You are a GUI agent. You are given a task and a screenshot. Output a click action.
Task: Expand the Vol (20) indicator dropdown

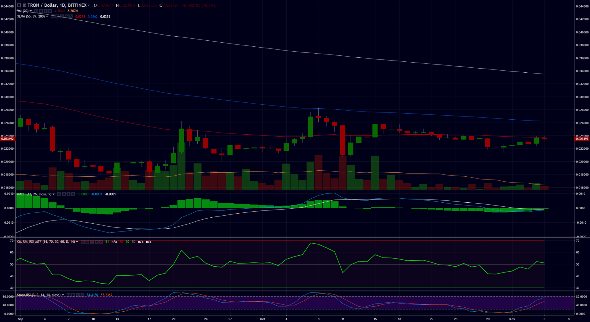tap(31, 11)
